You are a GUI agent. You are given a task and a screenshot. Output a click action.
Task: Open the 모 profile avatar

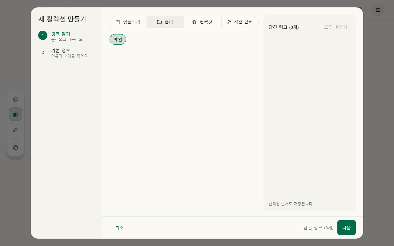click(378, 10)
